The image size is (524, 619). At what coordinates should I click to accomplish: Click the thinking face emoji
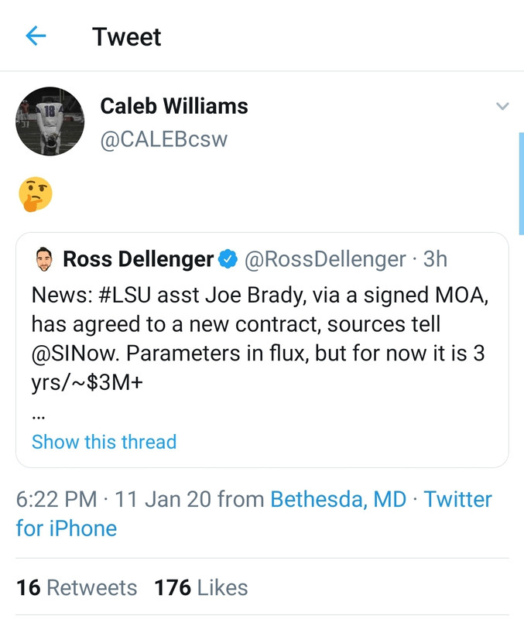pyautogui.click(x=35, y=194)
